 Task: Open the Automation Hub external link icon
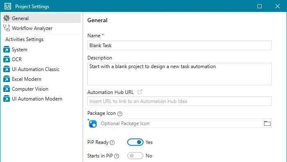point(140,92)
